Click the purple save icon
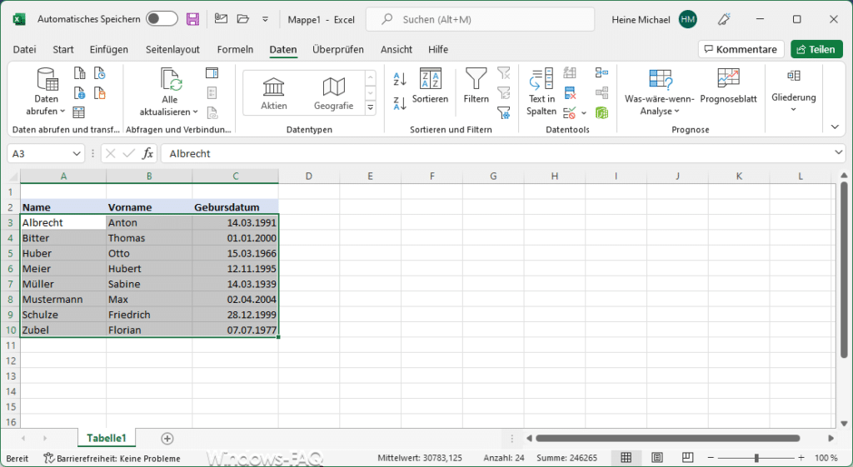This screenshot has height=467, width=853. click(192, 20)
